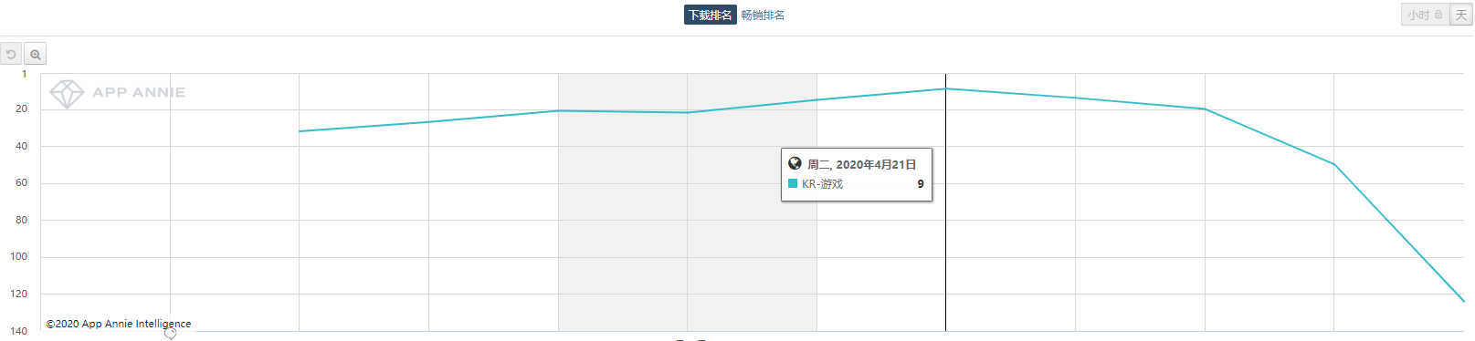Select the 天 granularity button
The height and width of the screenshot is (341, 1475).
point(1460,15)
